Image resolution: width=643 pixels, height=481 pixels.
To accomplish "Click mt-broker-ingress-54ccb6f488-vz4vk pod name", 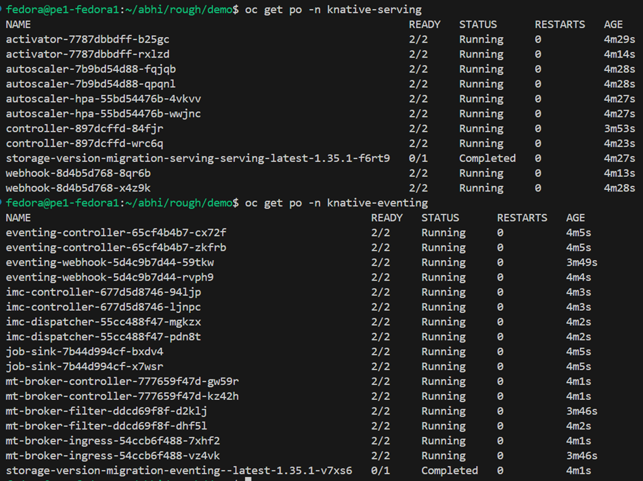I will pyautogui.click(x=113, y=456).
